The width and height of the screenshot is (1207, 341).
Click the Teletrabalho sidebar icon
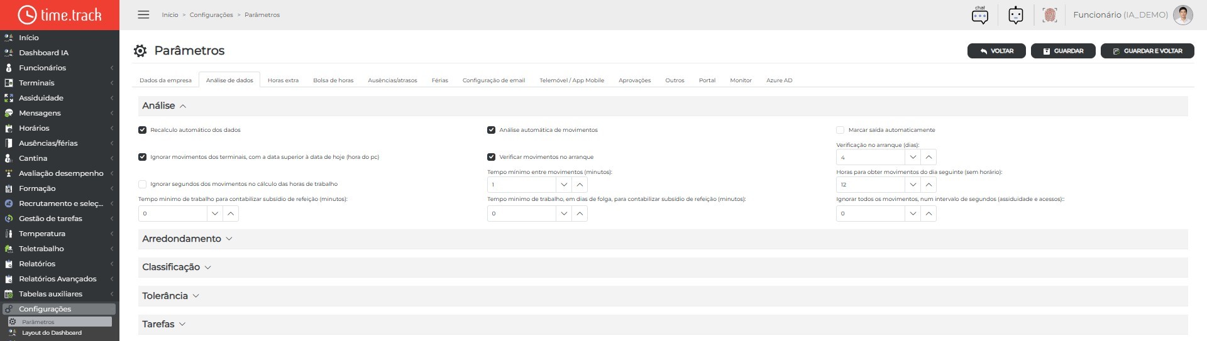coord(9,249)
